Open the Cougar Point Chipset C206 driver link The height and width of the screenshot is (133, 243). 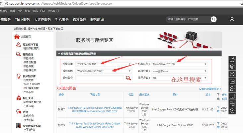click(95, 125)
